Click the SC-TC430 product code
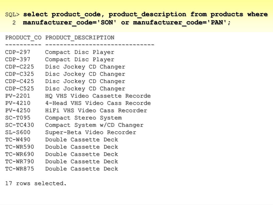273x205 pixels. tap(19, 125)
